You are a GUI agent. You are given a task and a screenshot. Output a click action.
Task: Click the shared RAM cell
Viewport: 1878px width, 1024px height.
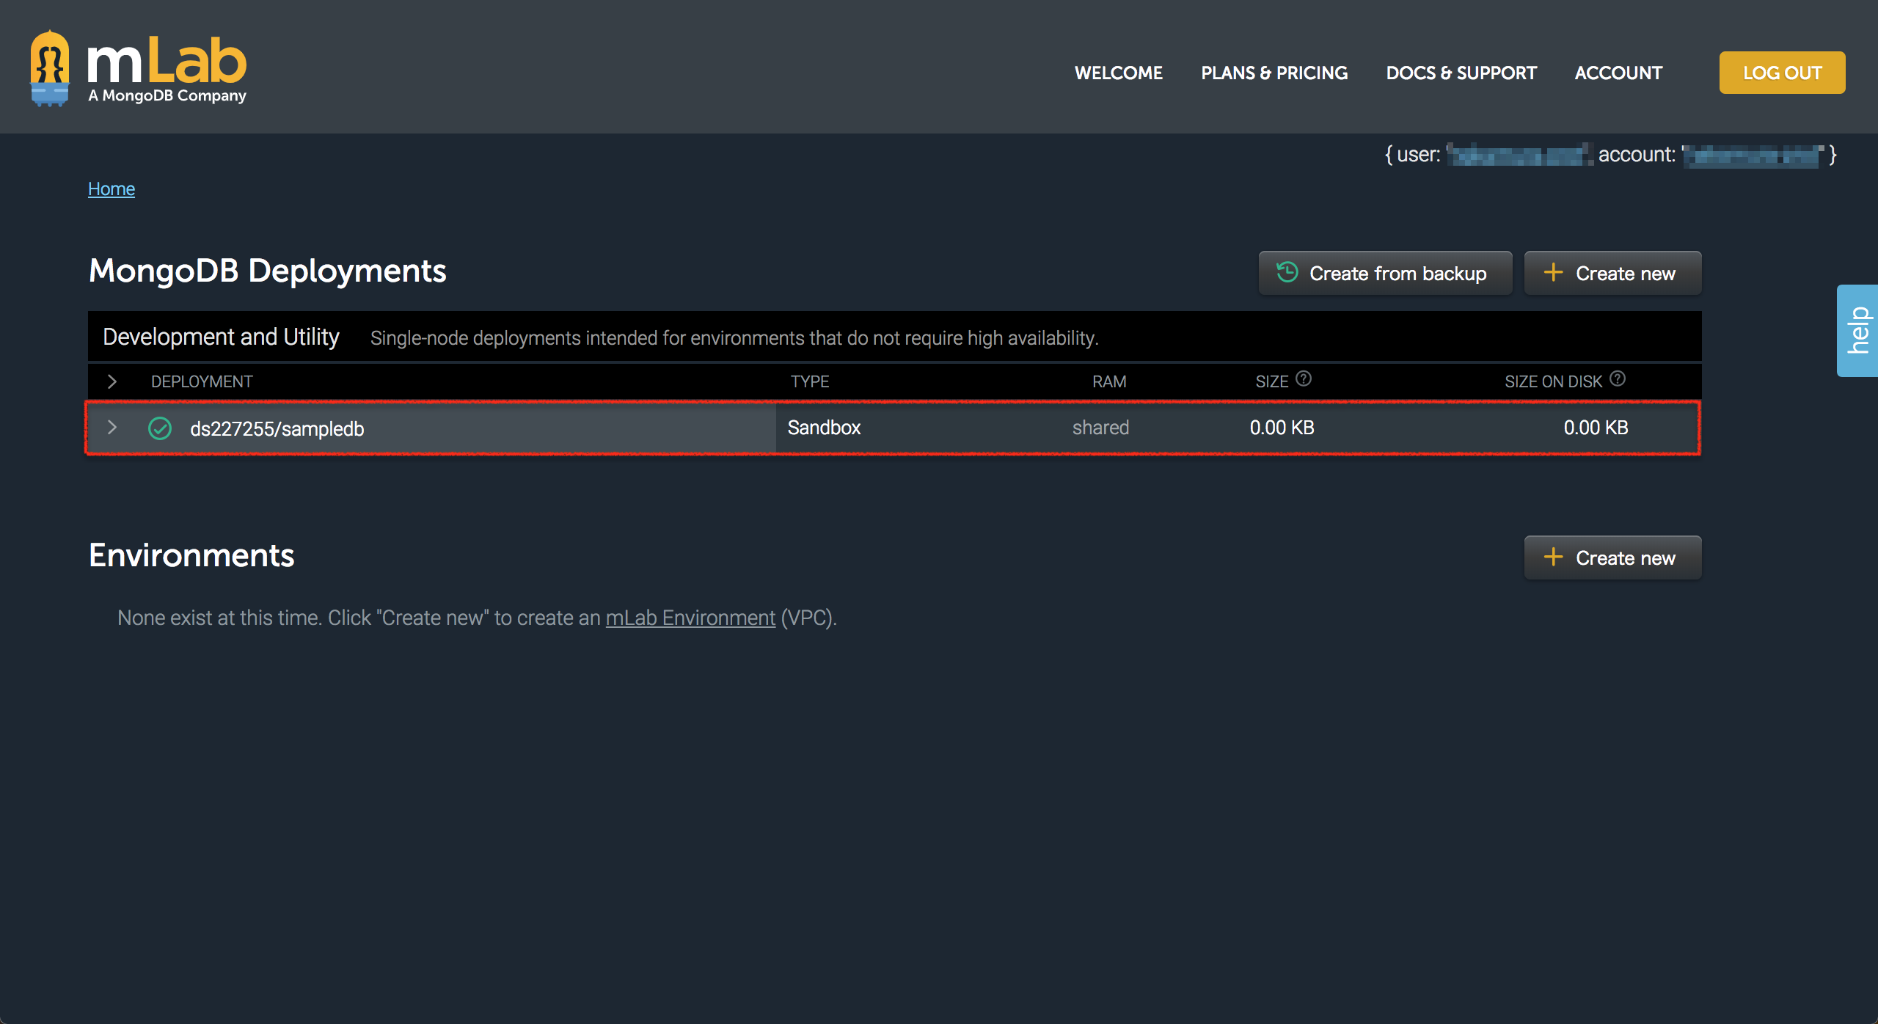(x=1100, y=428)
